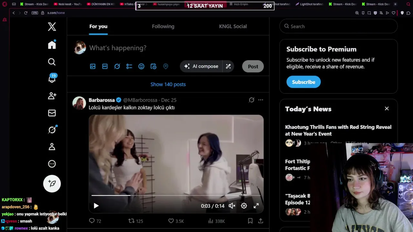Tag location icon in composer
The image size is (413, 232).
[x=166, y=66]
